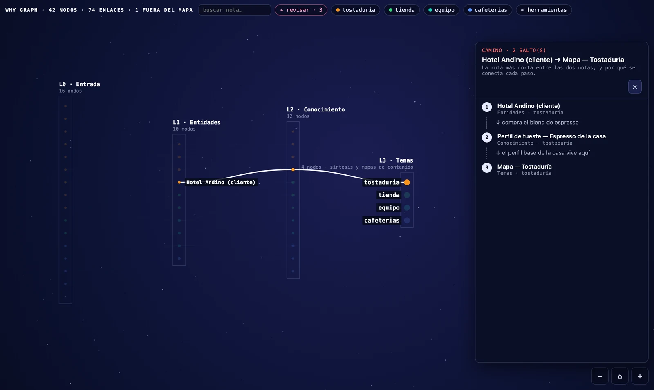Screen dimensions: 654x390
Task: Click the equipo label in Temas column
Action: [389, 207]
